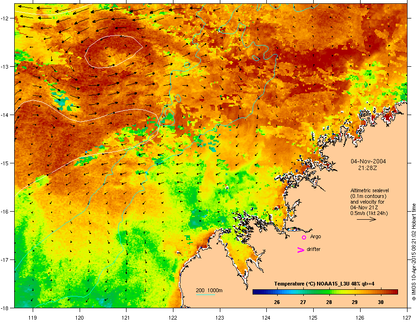Click the magenta Argo circle legend marker
The image size is (417, 322).
point(304,237)
